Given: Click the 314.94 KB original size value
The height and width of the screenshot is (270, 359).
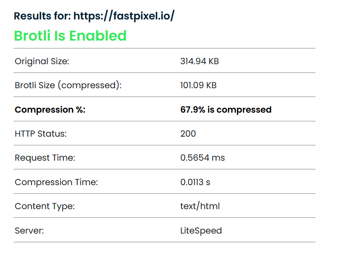Looking at the screenshot, I should click(x=199, y=61).
